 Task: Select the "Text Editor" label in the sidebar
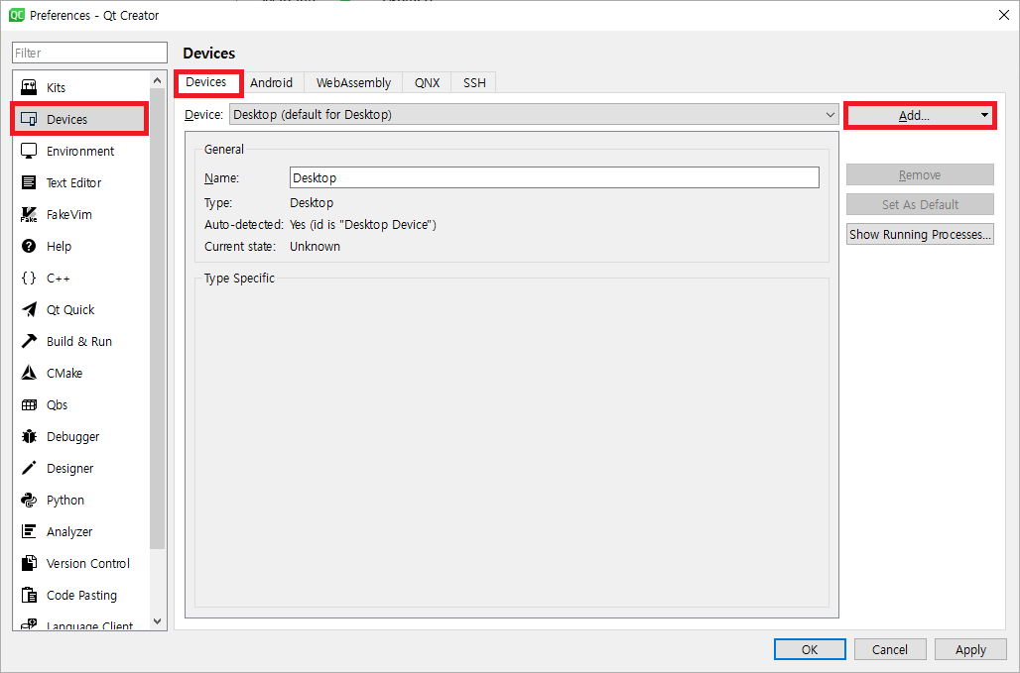pyautogui.click(x=74, y=182)
